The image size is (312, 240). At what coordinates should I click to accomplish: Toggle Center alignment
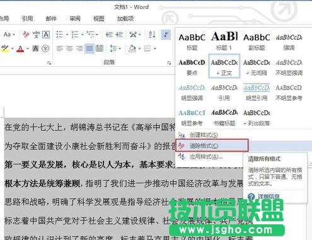click(69, 49)
